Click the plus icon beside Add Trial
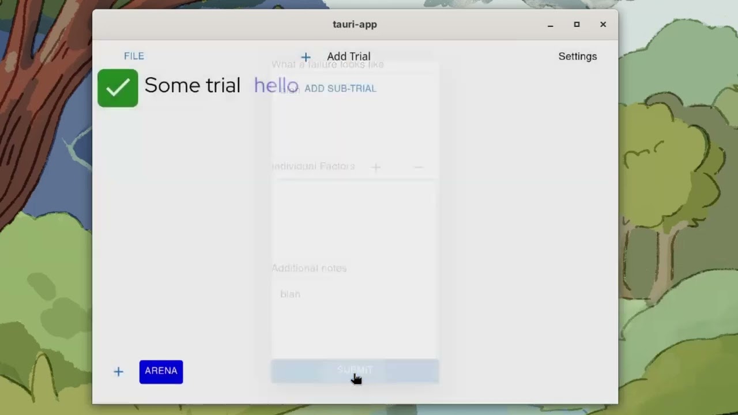The width and height of the screenshot is (738, 415). pyautogui.click(x=306, y=56)
